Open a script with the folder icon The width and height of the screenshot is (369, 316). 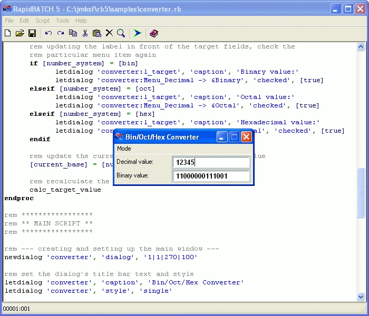20,33
